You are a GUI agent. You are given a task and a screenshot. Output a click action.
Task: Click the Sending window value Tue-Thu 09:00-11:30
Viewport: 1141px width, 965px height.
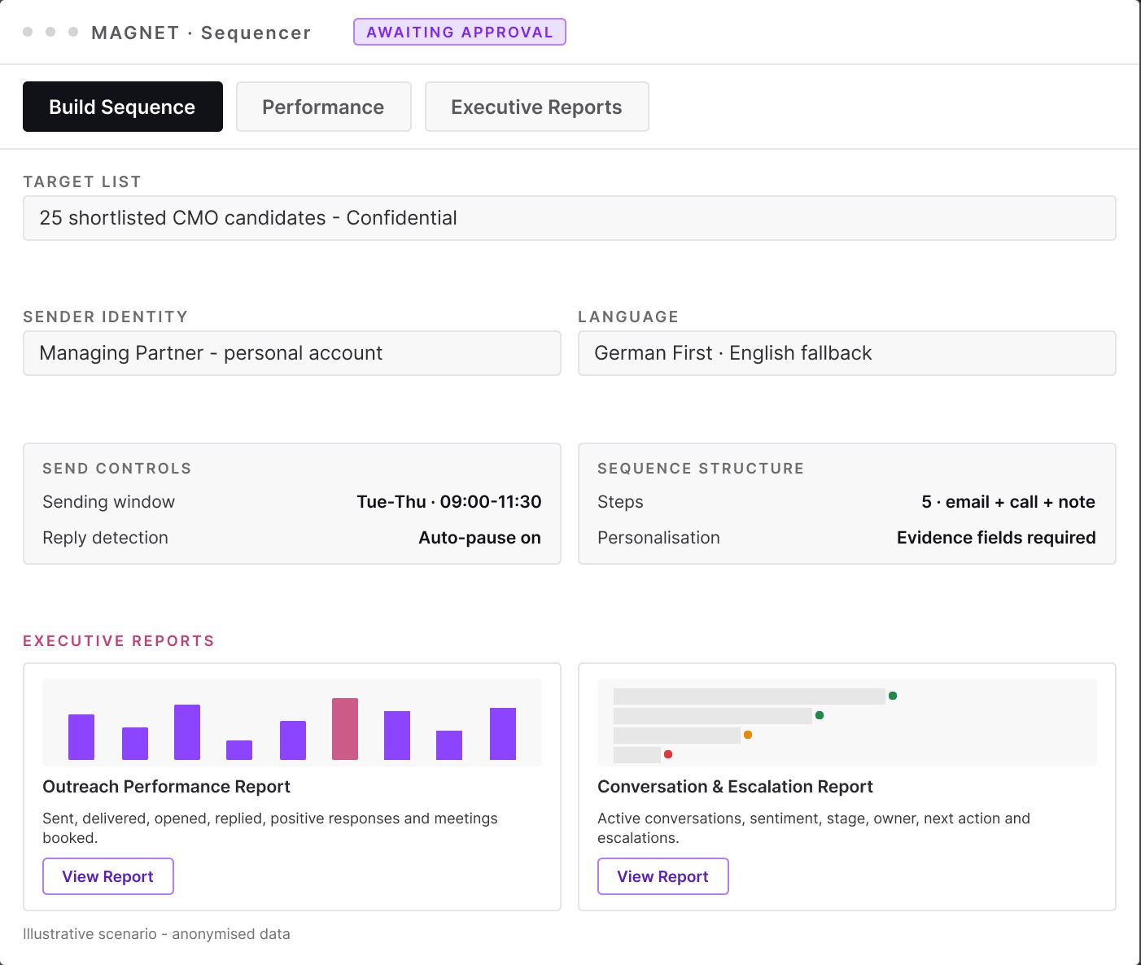click(x=449, y=502)
